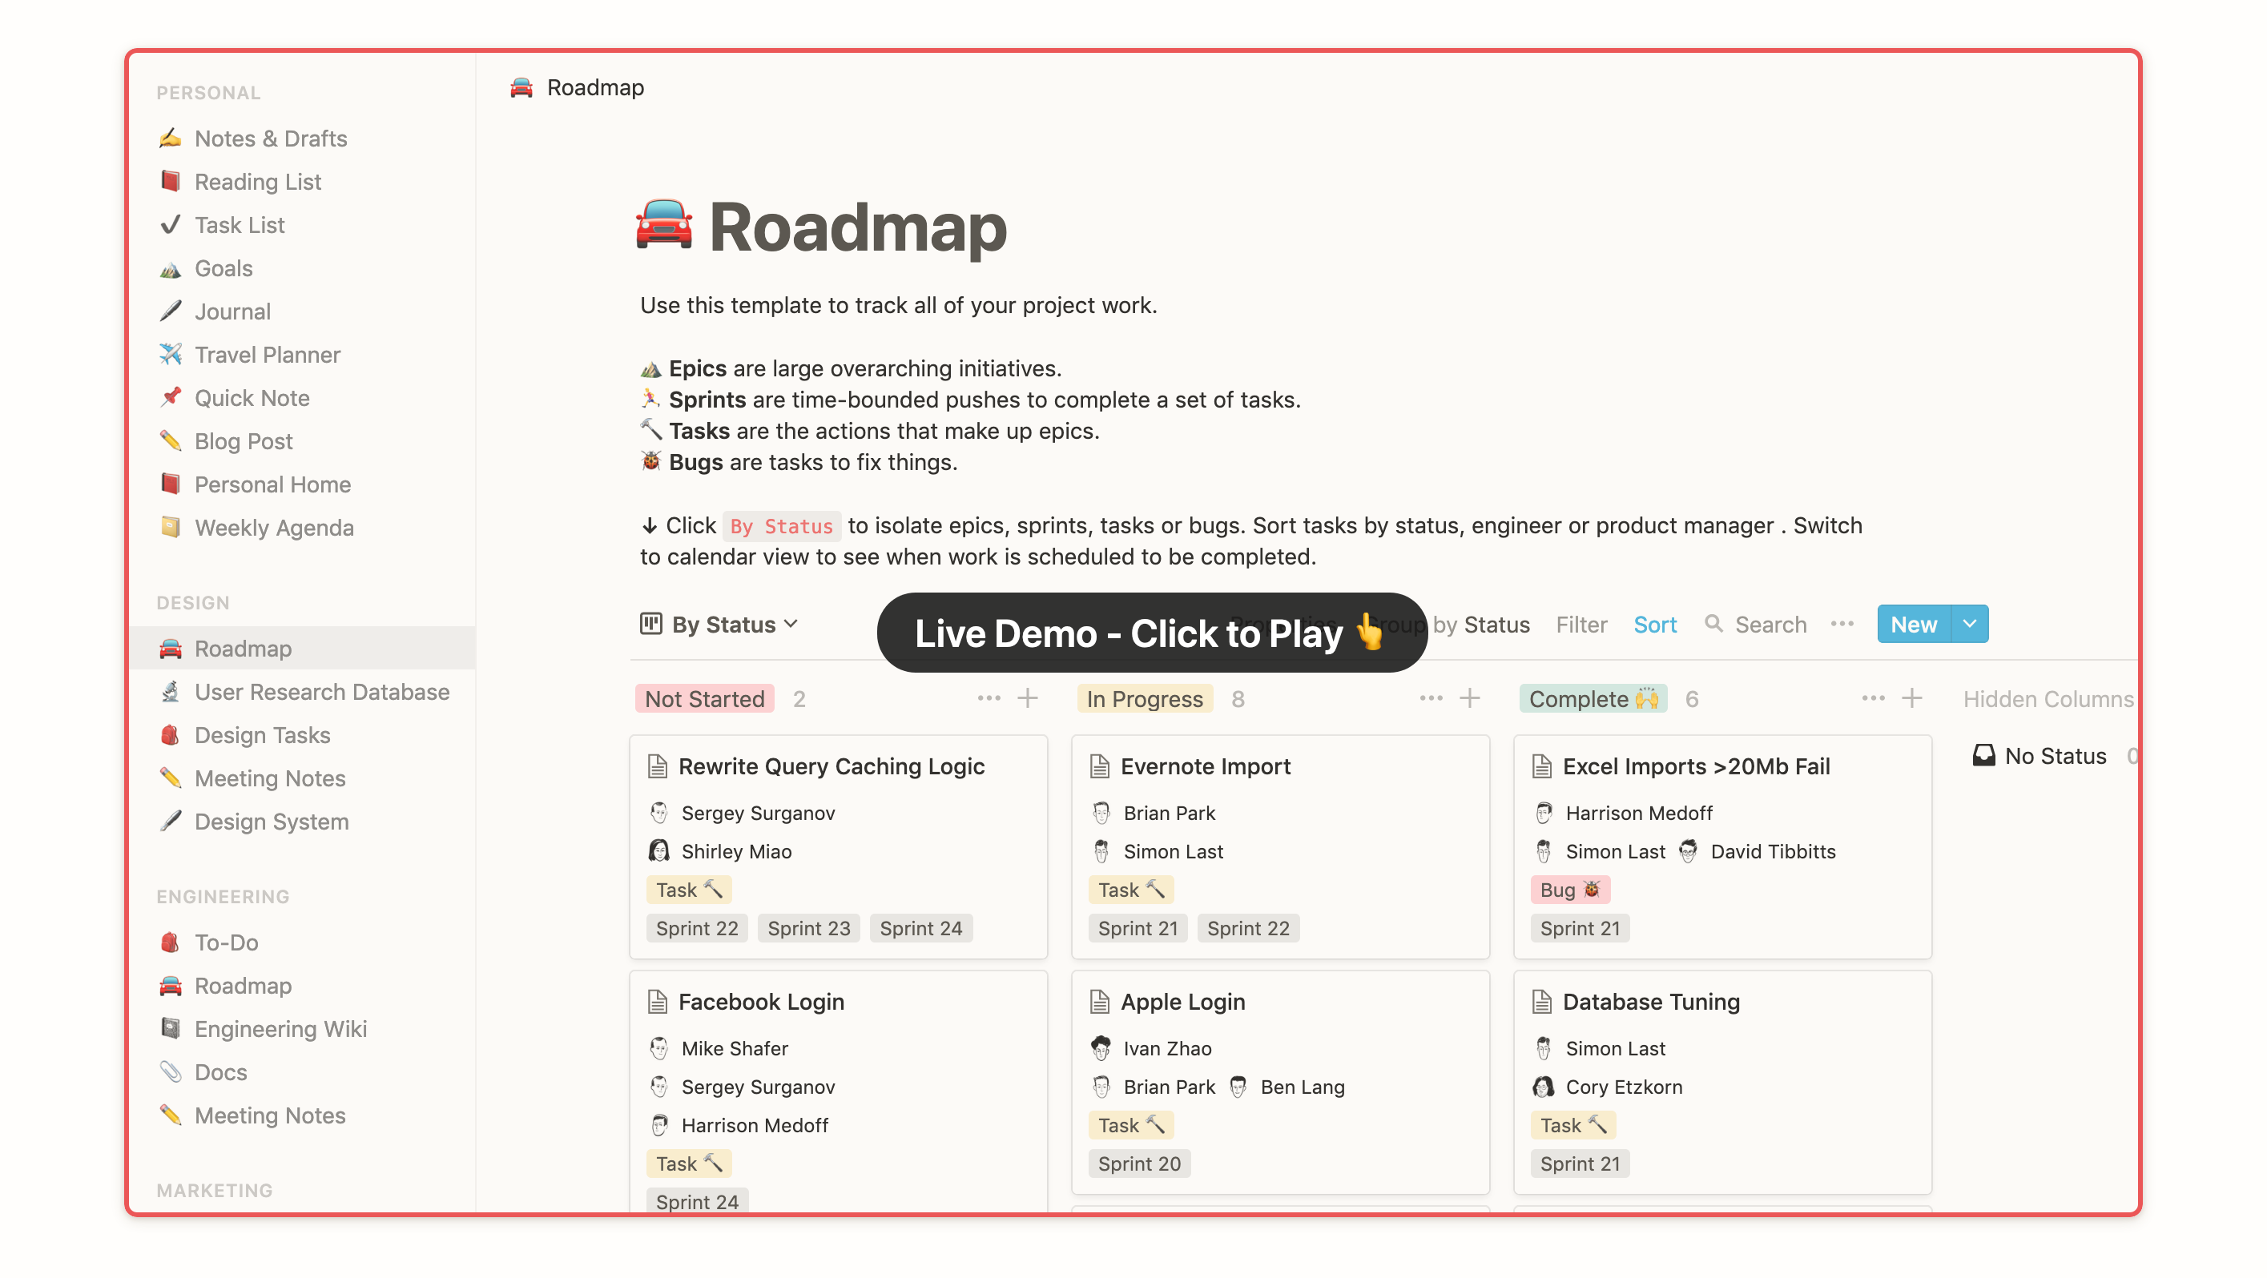Screen dimensions: 2267x1278
Task: Click the Journal pen icon
Action: pyautogui.click(x=171, y=311)
